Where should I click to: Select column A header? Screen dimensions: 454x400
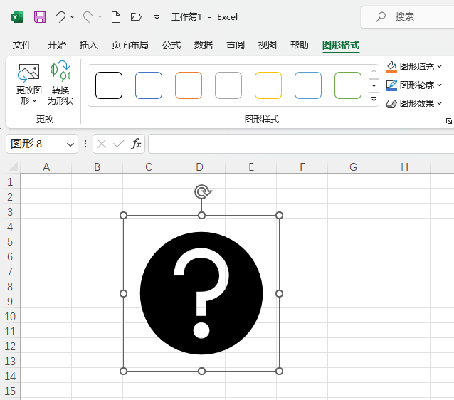46,167
